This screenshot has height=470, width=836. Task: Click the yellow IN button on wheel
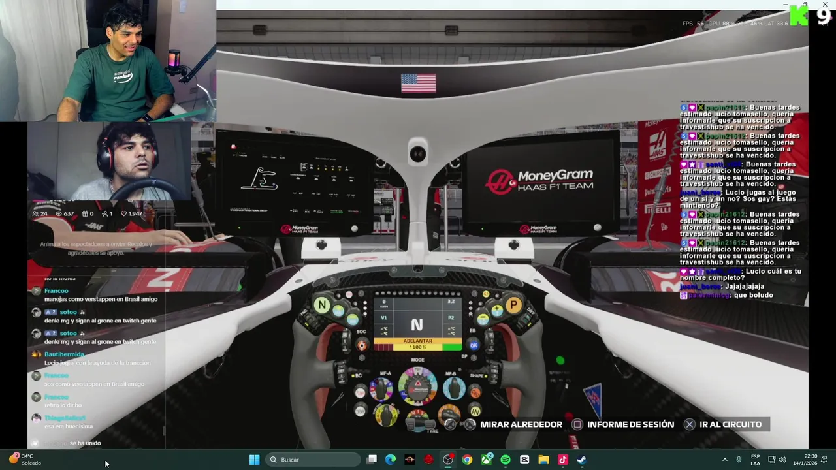coord(475,411)
